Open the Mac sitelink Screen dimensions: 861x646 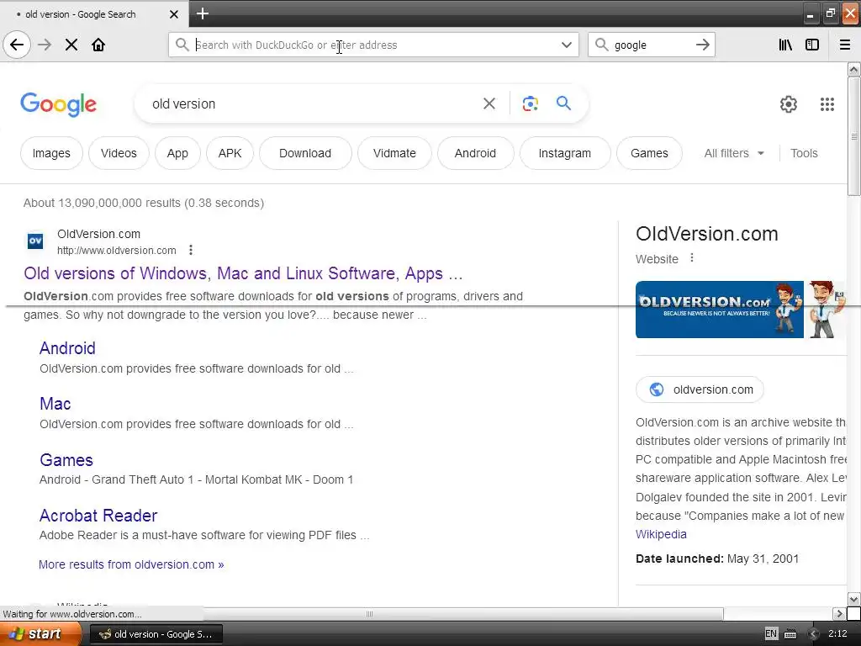click(55, 404)
